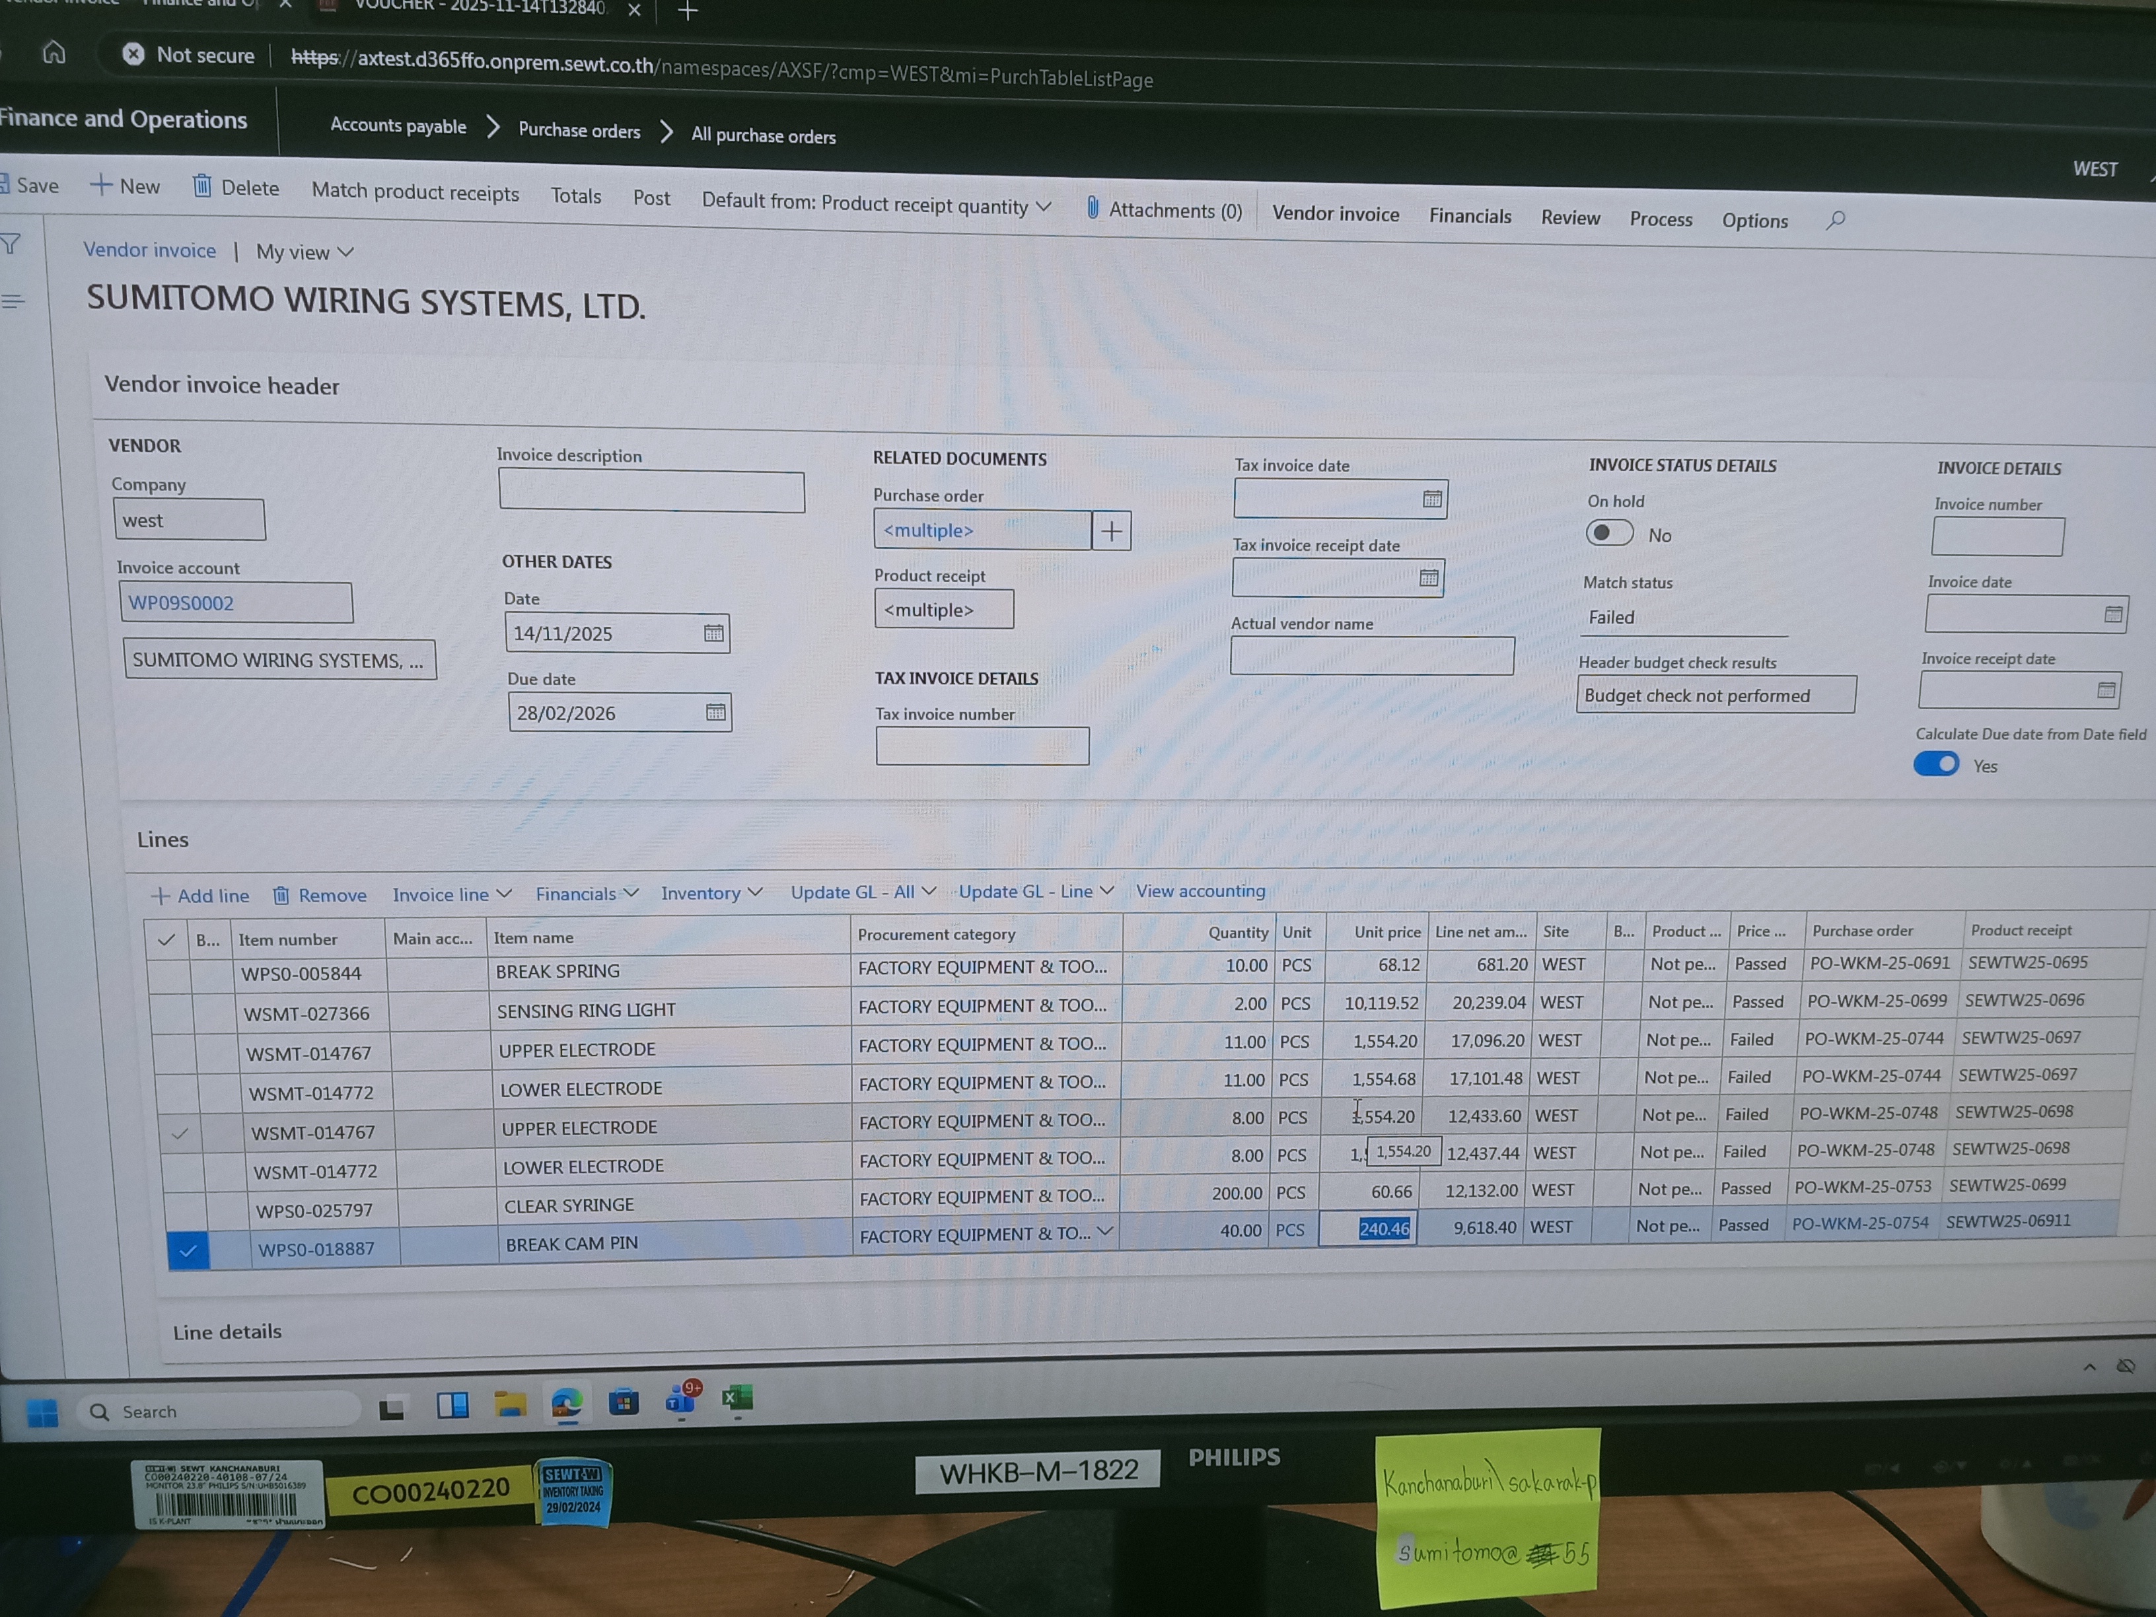Screen dimensions: 2156x1617
Task: Click plus button beside Purchase order field
Action: (x=1111, y=531)
